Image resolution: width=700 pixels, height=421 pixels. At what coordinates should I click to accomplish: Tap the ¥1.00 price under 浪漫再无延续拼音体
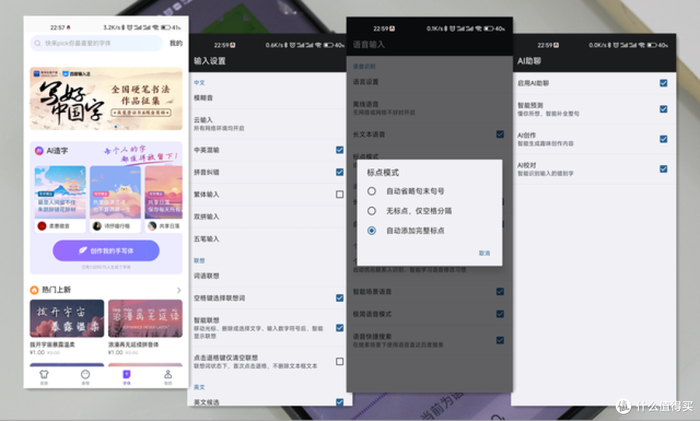tap(115, 352)
